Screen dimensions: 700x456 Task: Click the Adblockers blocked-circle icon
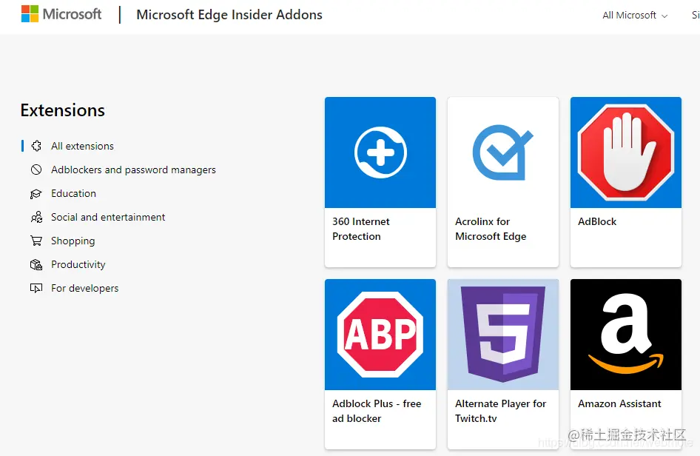pyautogui.click(x=36, y=170)
